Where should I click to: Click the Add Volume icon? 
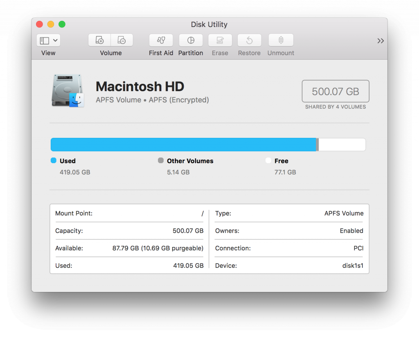pyautogui.click(x=99, y=40)
